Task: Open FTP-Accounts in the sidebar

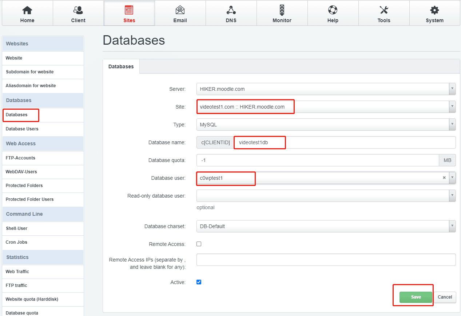Action: (x=43, y=158)
